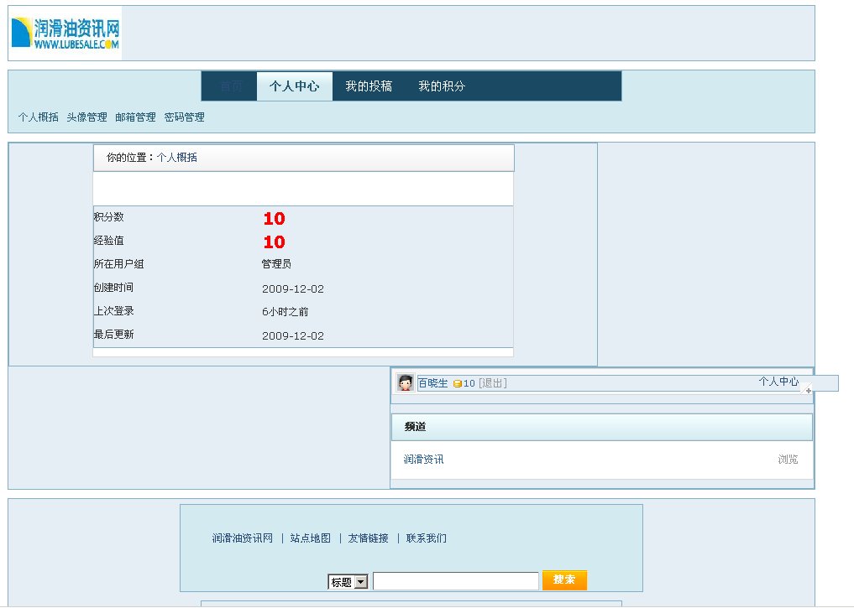Image resolution: width=854 pixels, height=608 pixels.
Task: Click the 管理员 user group value
Action: [x=276, y=264]
